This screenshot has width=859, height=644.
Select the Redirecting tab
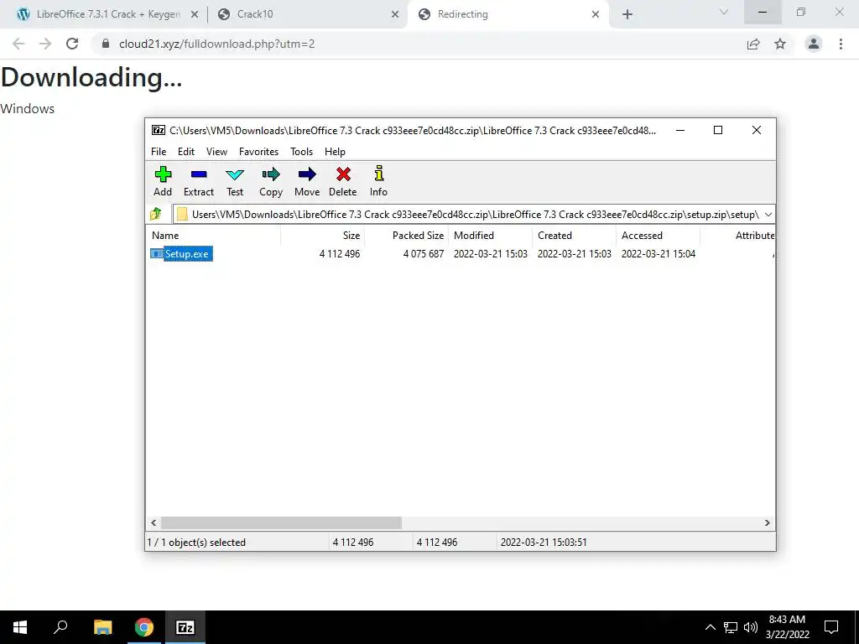tap(462, 14)
